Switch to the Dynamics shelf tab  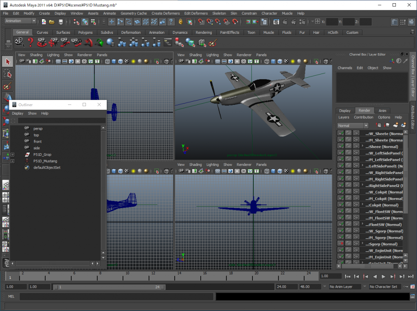pos(180,33)
